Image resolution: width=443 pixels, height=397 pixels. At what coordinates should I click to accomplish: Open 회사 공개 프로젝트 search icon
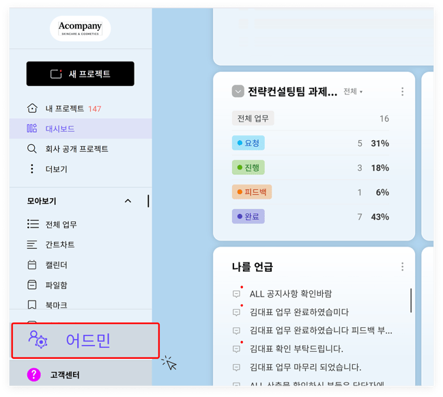click(x=32, y=148)
